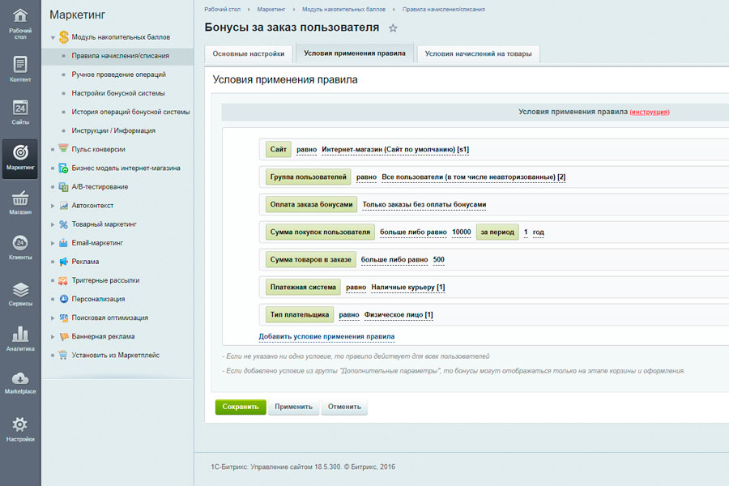Click the Сохранить button
729x486 pixels.
click(x=241, y=407)
